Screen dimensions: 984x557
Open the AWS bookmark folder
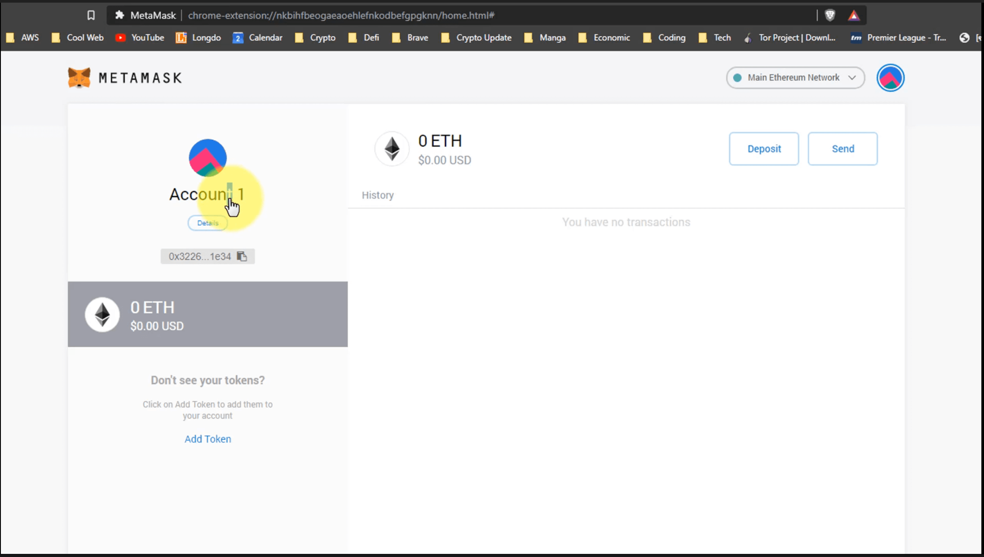pos(22,38)
